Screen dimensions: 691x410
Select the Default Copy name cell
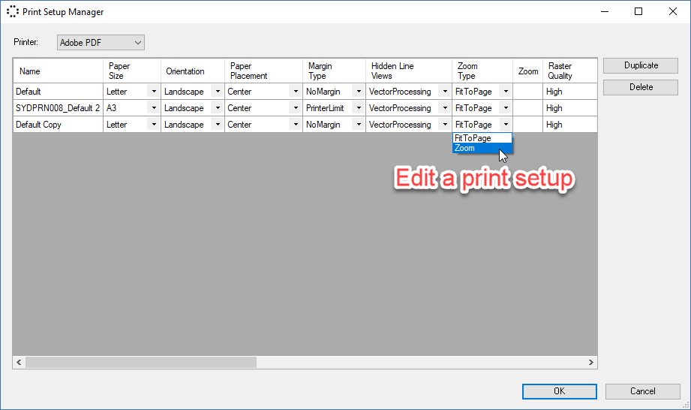click(59, 125)
